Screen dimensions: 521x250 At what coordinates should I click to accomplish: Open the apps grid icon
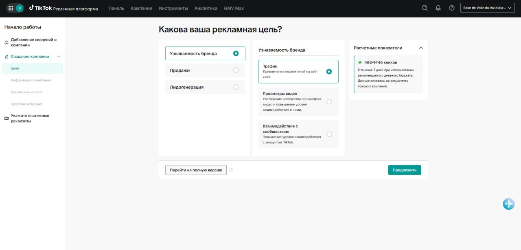pyautogui.click(x=11, y=8)
